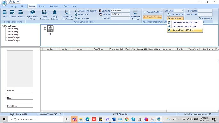Click the User No. field in left panel

click(x=20, y=94)
